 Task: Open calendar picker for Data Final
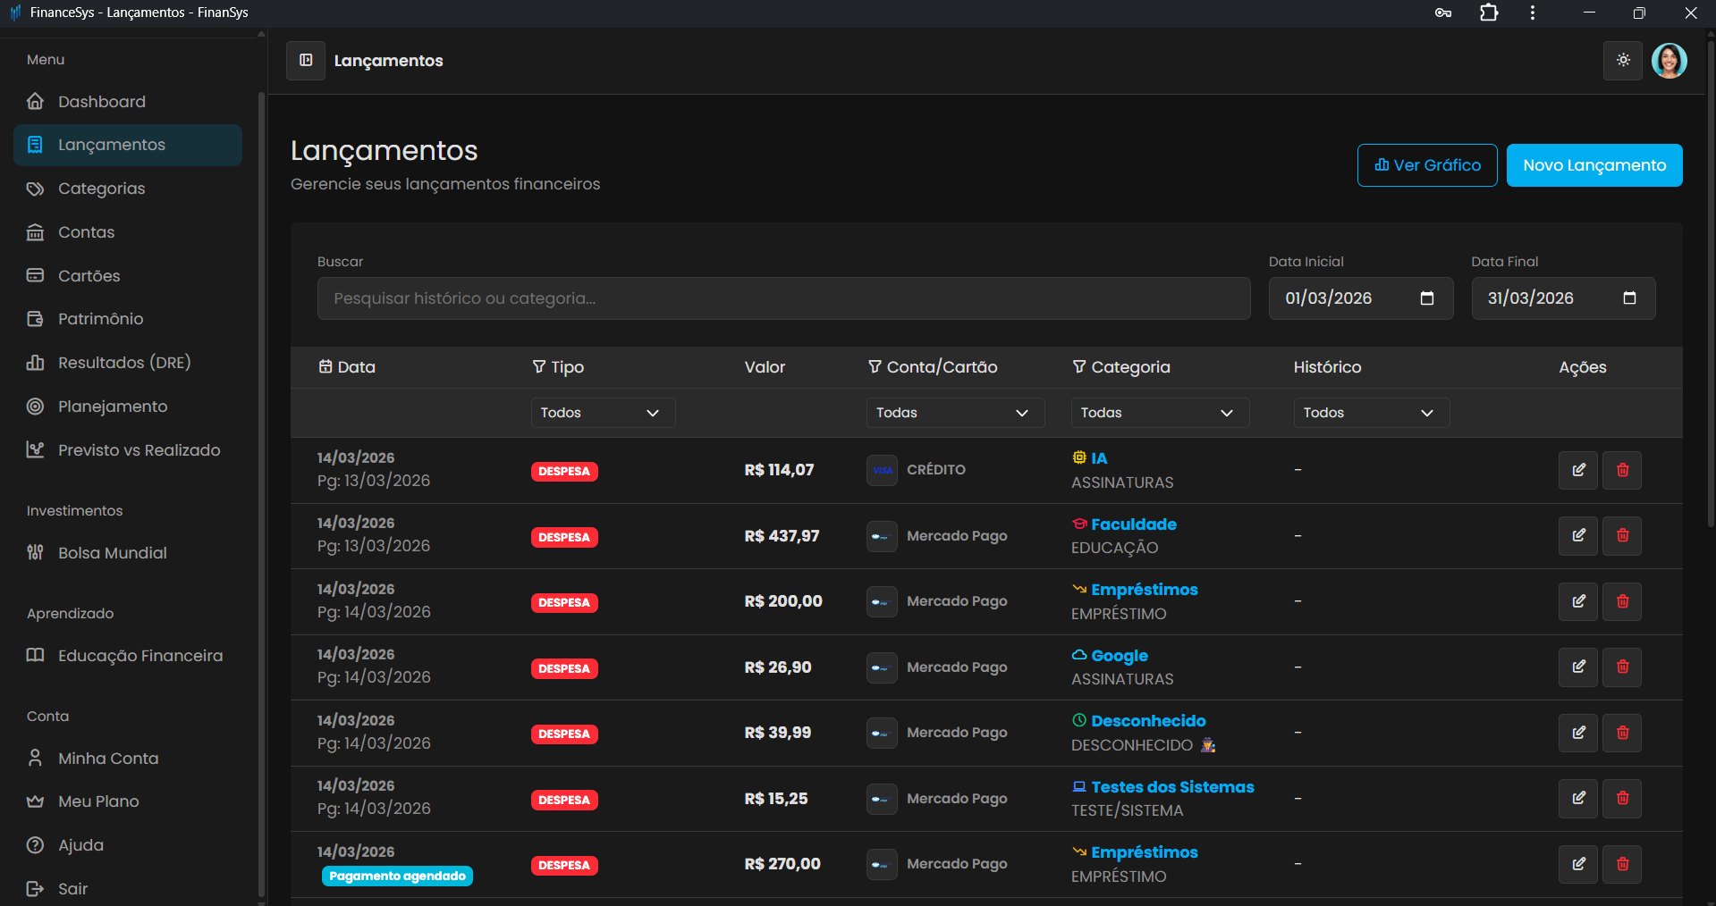pyautogui.click(x=1629, y=298)
